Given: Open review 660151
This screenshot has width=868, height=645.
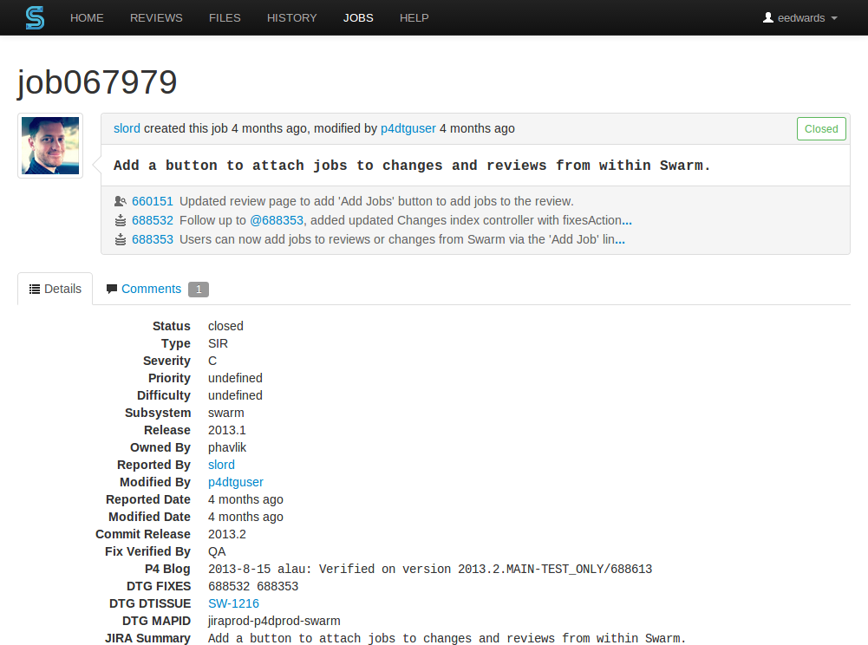Looking at the screenshot, I should [153, 201].
